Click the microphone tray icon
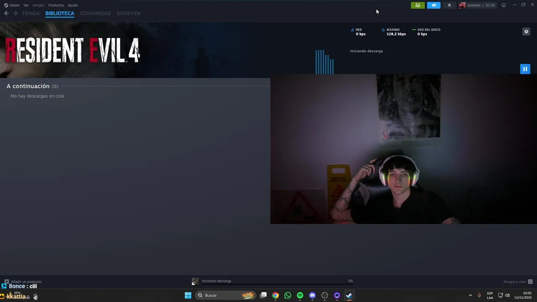The image size is (537, 302). [479, 295]
